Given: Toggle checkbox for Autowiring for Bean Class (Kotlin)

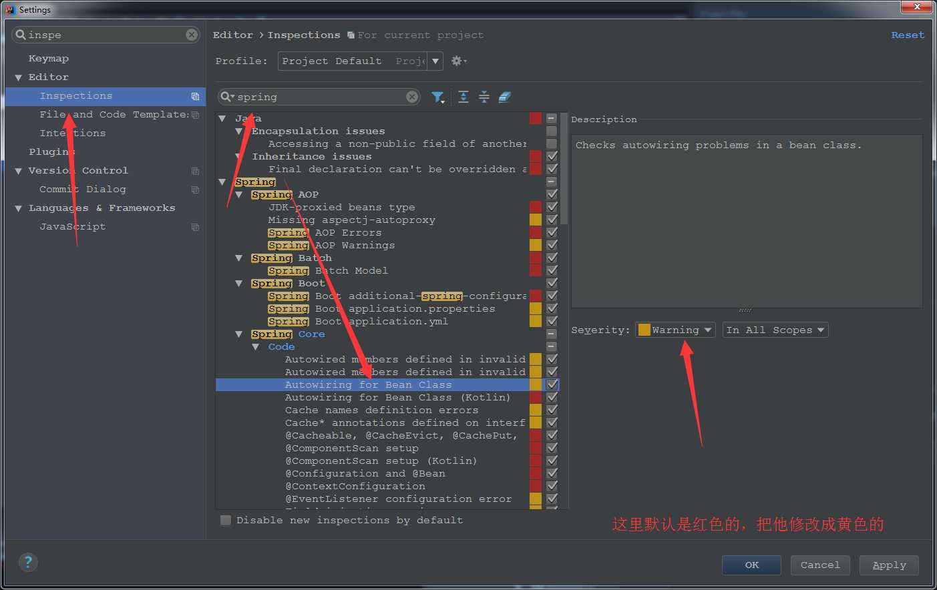Looking at the screenshot, I should coord(552,397).
